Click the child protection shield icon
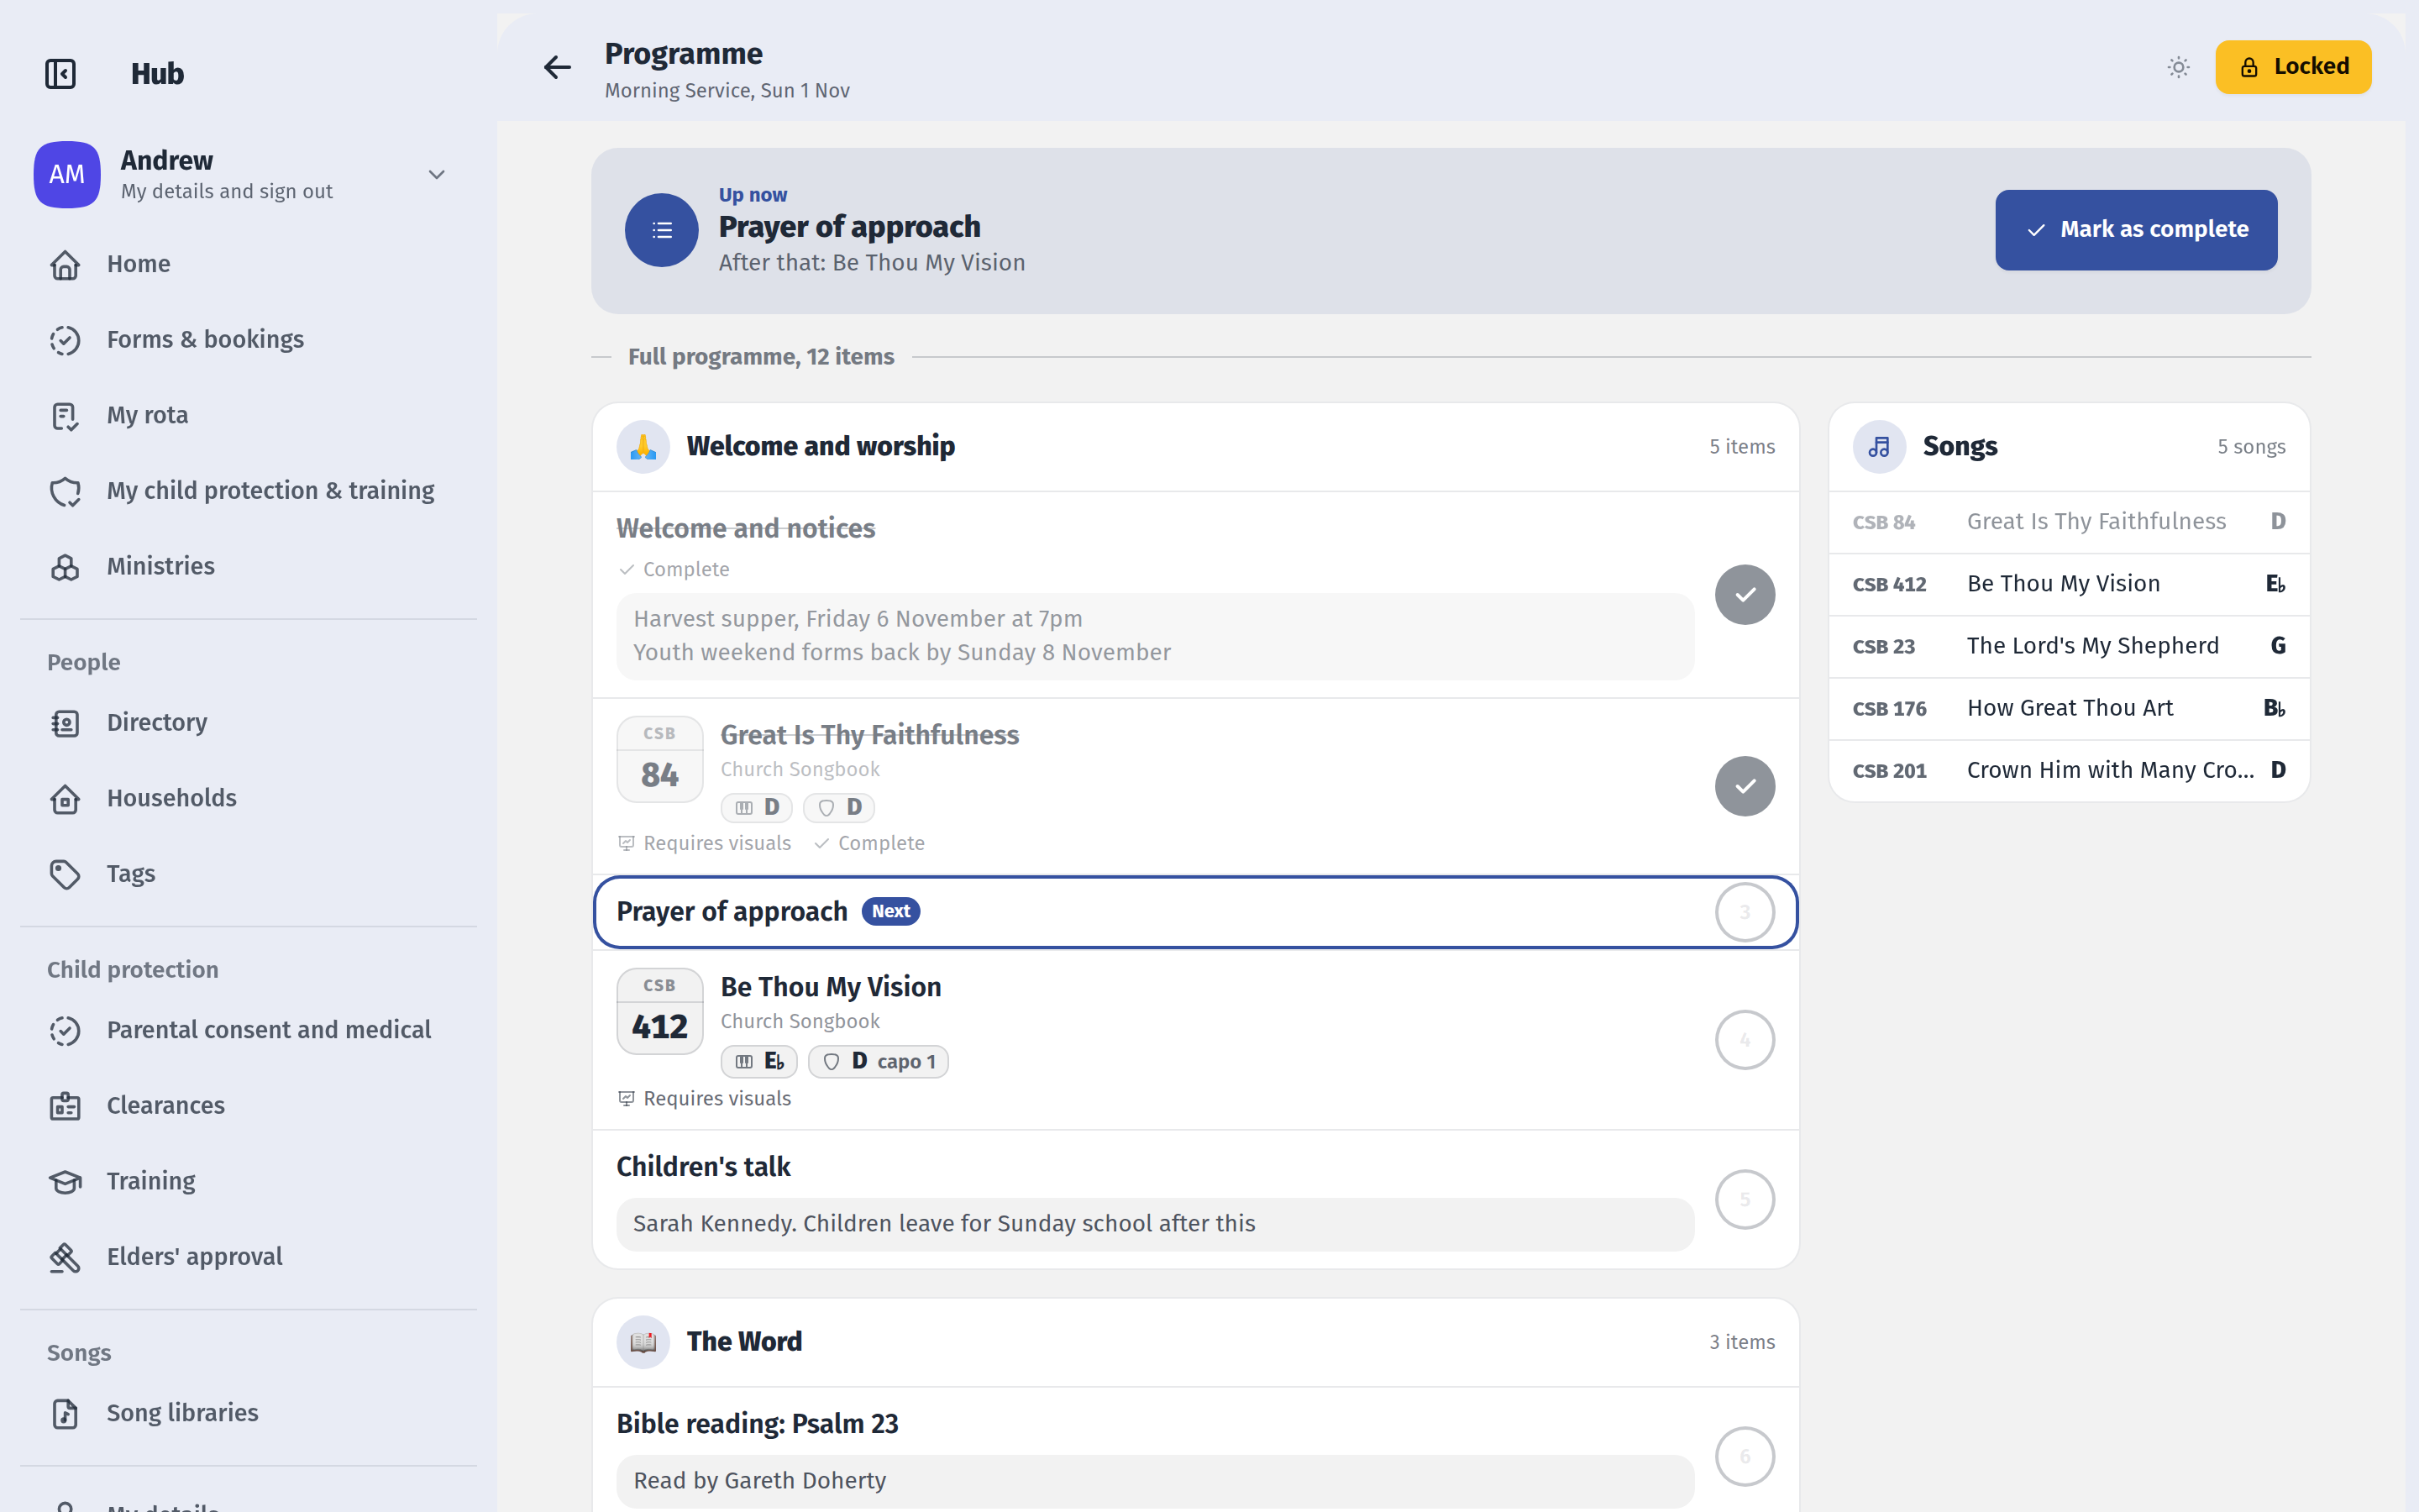The width and height of the screenshot is (2419, 1512). tap(65, 491)
